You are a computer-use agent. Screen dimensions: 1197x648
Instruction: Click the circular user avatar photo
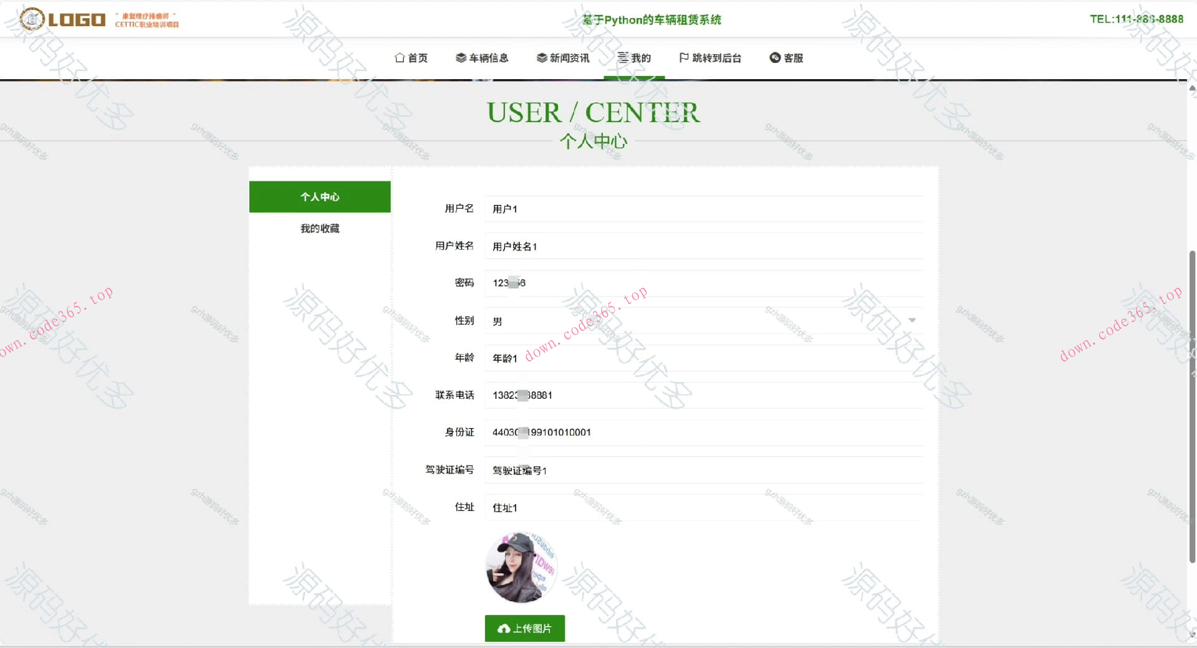[x=522, y=567]
